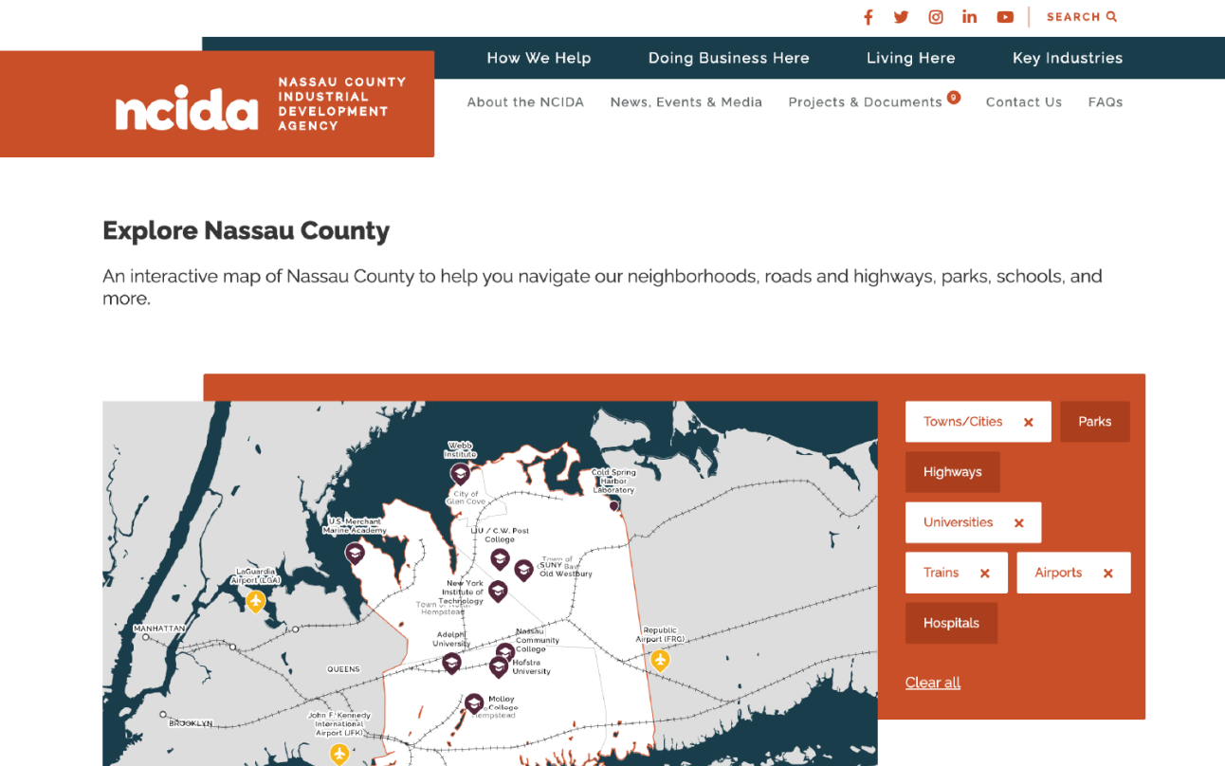Open the Key Industries menu
This screenshot has height=766, width=1225.
point(1068,58)
